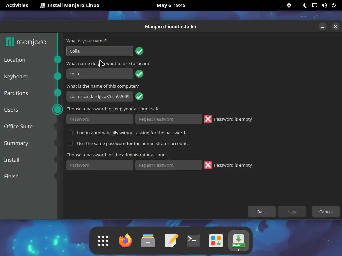Cancel the installation

(326, 212)
